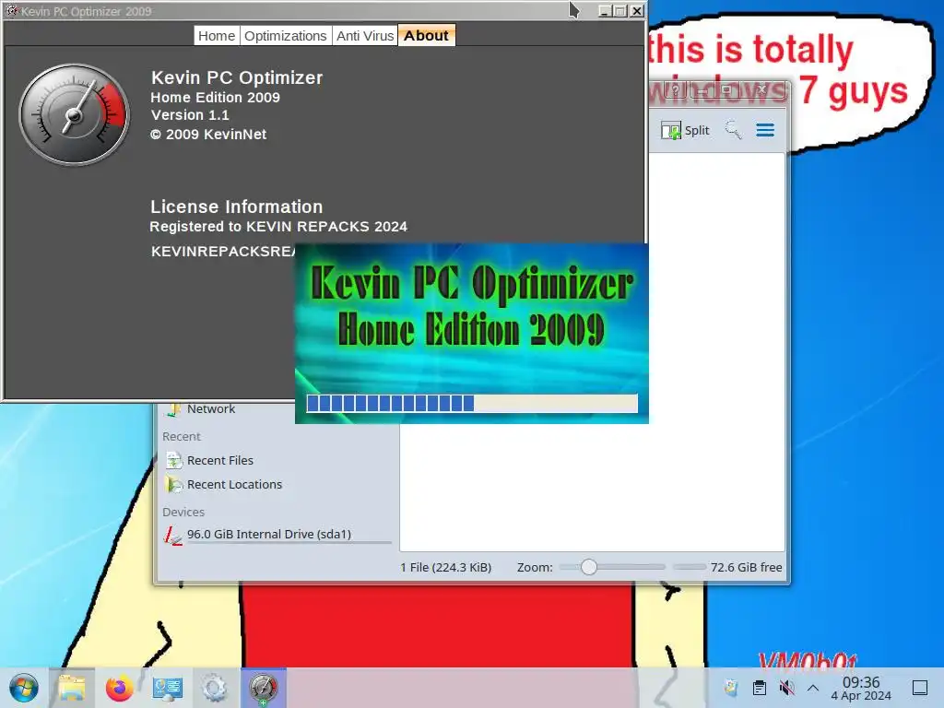Click the Recent Locations icon
Image resolution: width=944 pixels, height=708 pixels.
pos(174,485)
